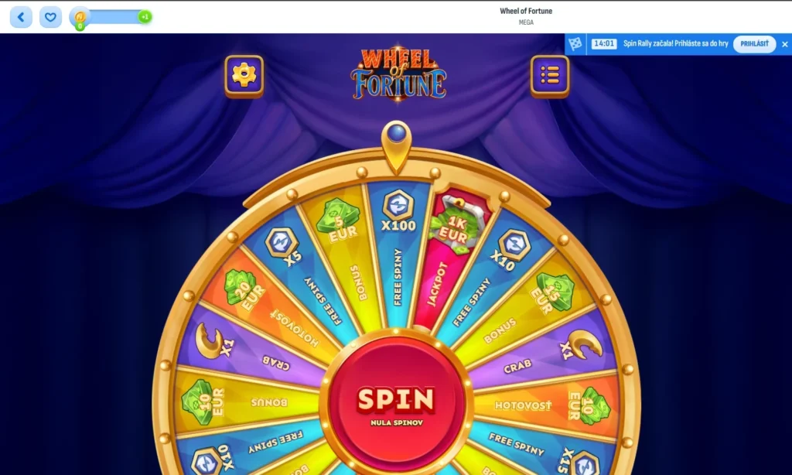Click the Spin Rally checkered flag icon

pos(575,44)
